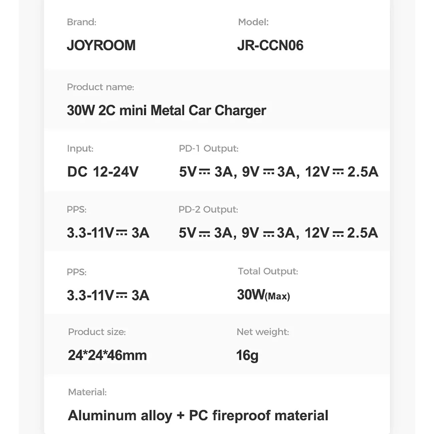Viewport: 434px width, 434px height.
Task: Click the PD-1 Output label
Action: click(x=208, y=149)
